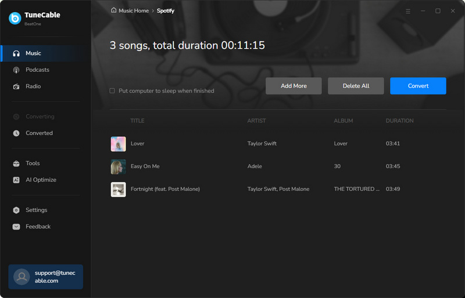Click the headphones icon beside Music
This screenshot has height=298, width=465.
click(16, 53)
